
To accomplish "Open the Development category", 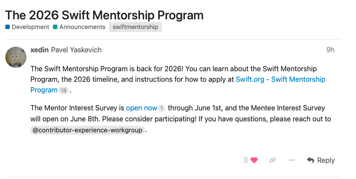I will (x=27, y=27).
